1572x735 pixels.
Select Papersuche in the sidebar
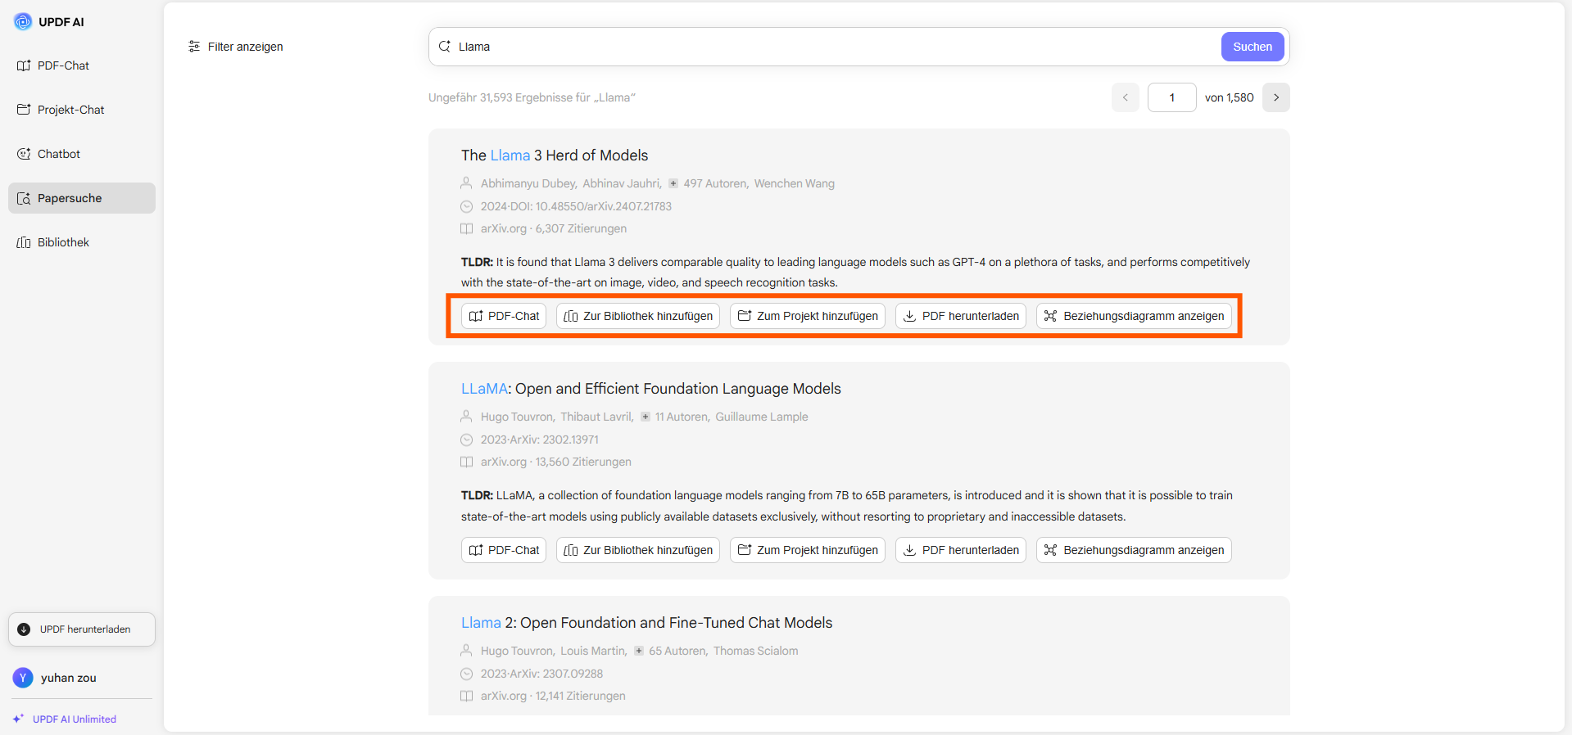[x=82, y=198]
